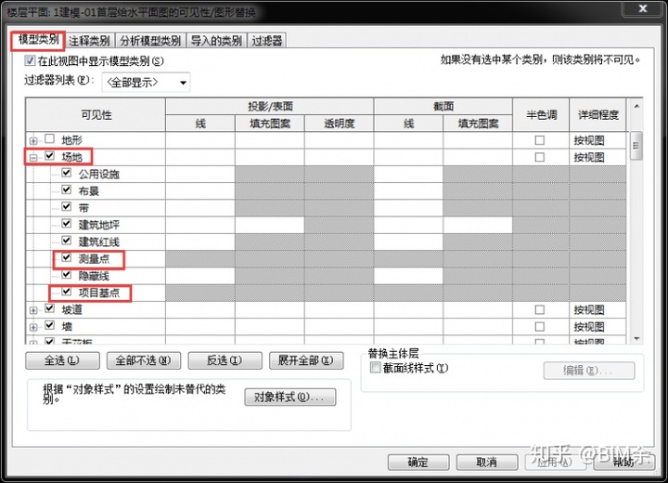This screenshot has height=483, width=668.
Task: Toggle 半色调 checkbox for 墙 row
Action: pyautogui.click(x=540, y=326)
